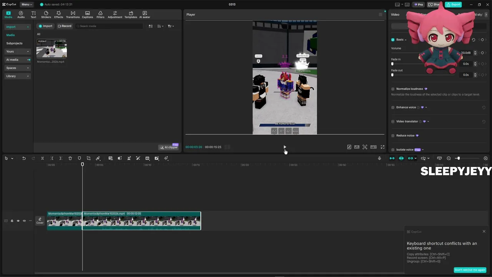Click the AI clipper button
The image size is (492, 277).
pos(169,147)
